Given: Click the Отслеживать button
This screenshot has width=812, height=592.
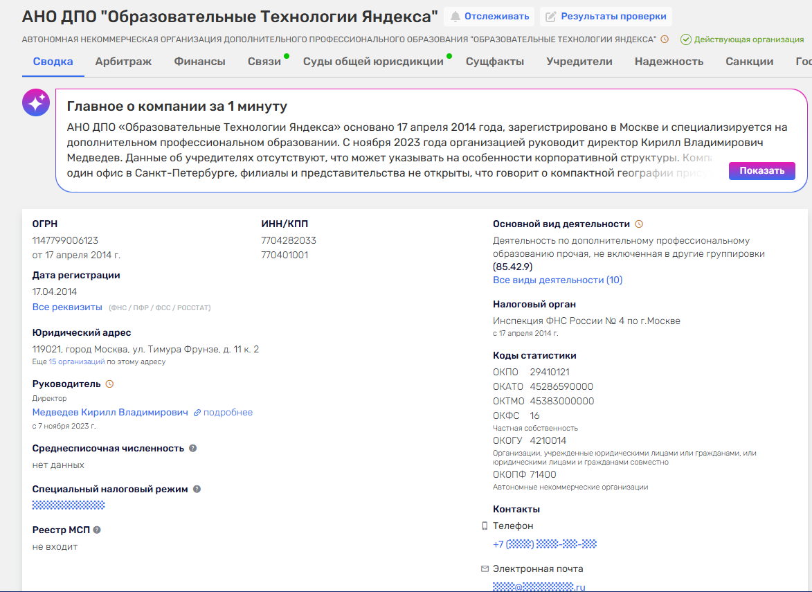Looking at the screenshot, I should pyautogui.click(x=489, y=17).
